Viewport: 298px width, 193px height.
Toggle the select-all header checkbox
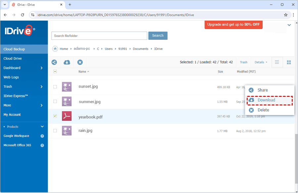(55, 72)
